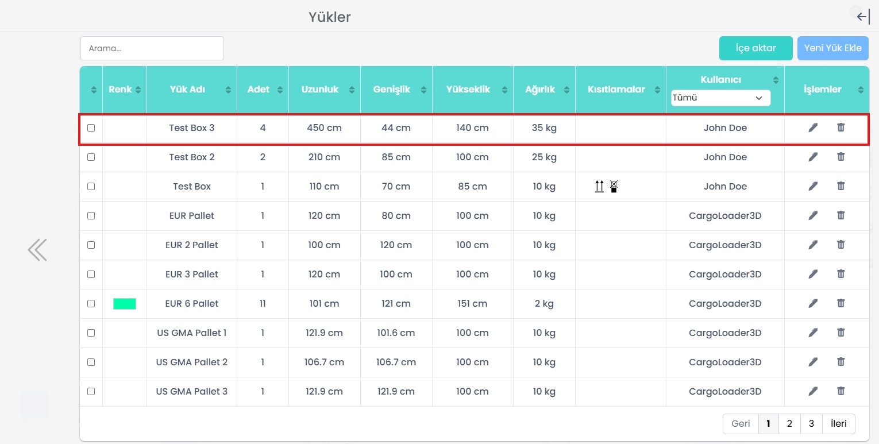The height and width of the screenshot is (444, 879).
Task: Check the Test Box 3 checkbox
Action: tap(91, 128)
